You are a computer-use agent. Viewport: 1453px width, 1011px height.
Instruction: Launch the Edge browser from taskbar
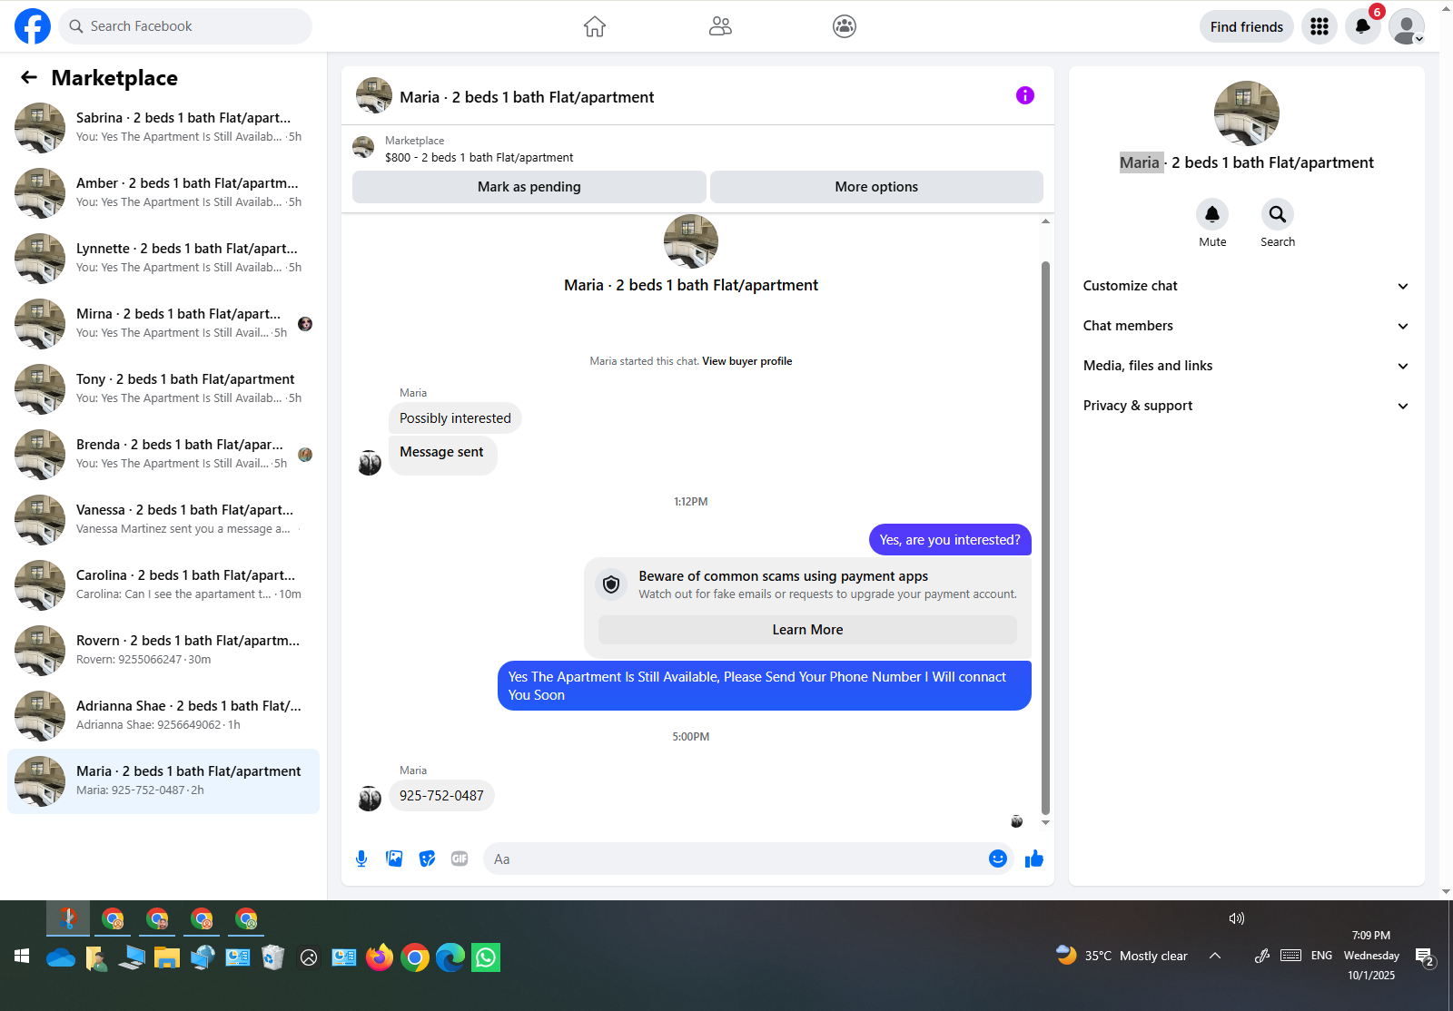click(450, 957)
